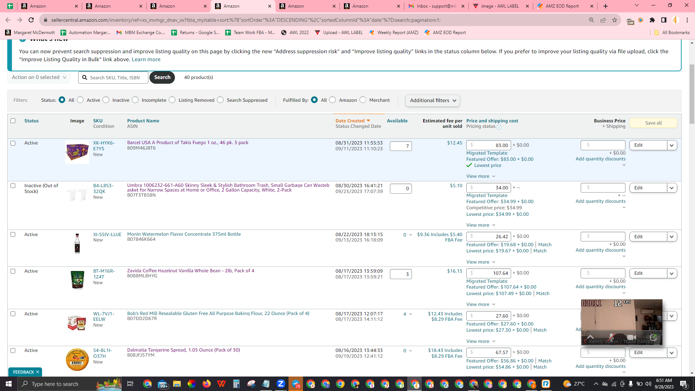
Task: Select the checkbox for the Takis Fuego row
Action: (13, 143)
